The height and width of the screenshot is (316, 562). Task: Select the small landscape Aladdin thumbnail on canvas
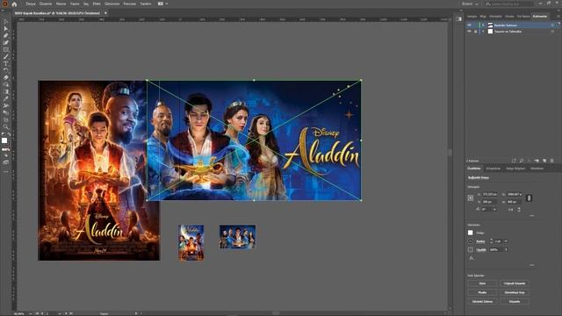237,236
